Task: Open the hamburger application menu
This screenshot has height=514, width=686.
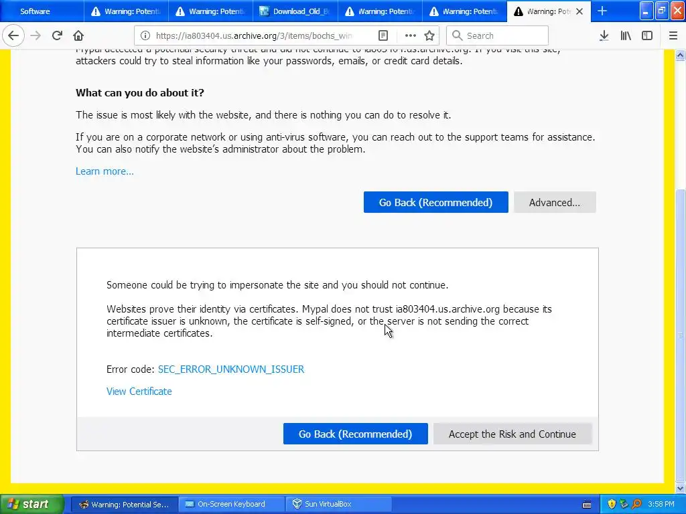Action: point(673,35)
